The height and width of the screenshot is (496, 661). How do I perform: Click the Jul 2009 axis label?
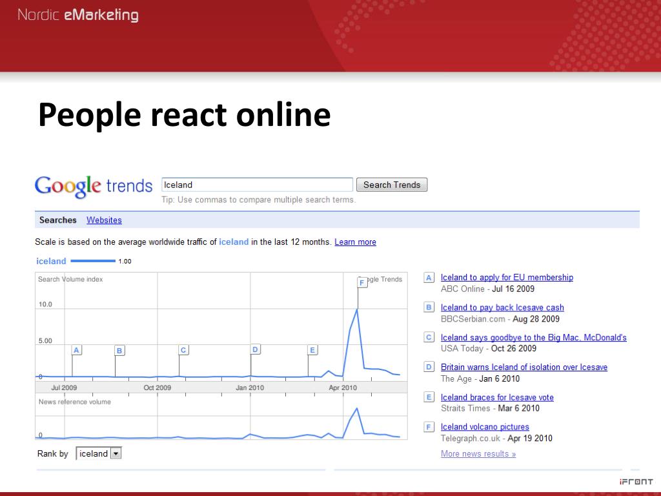(x=64, y=387)
